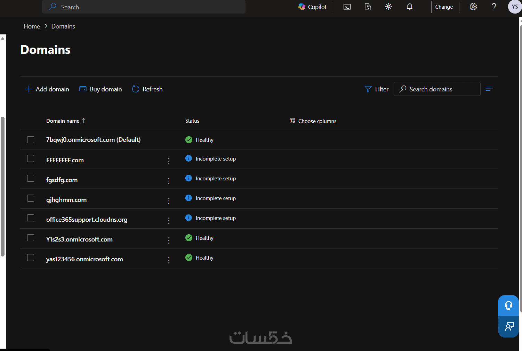
Task: Open the 7bqwj0.onmicrosoft.com (Default) domain
Action: click(x=93, y=140)
